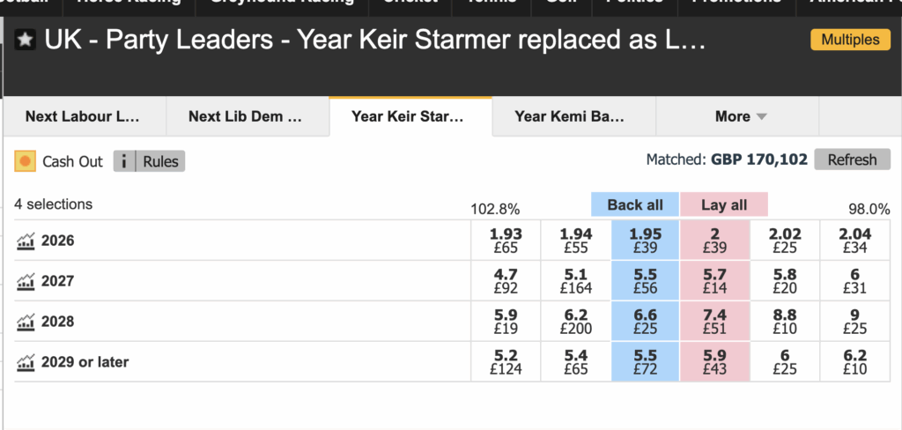Click the orange Cash Out icon
The image size is (902, 430).
[x=26, y=161]
